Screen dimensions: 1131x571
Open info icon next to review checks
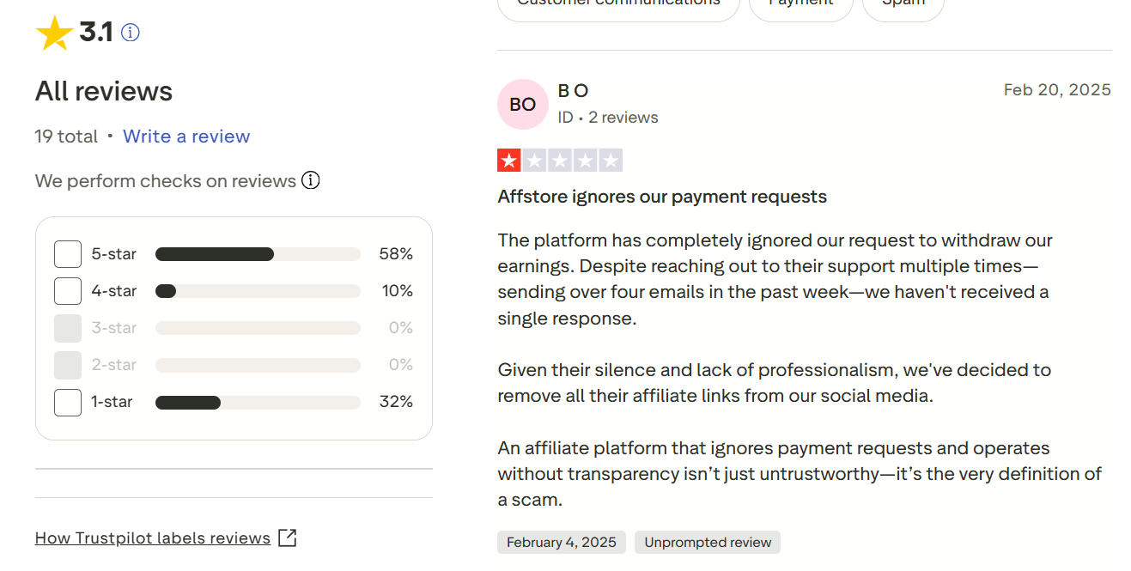311,181
